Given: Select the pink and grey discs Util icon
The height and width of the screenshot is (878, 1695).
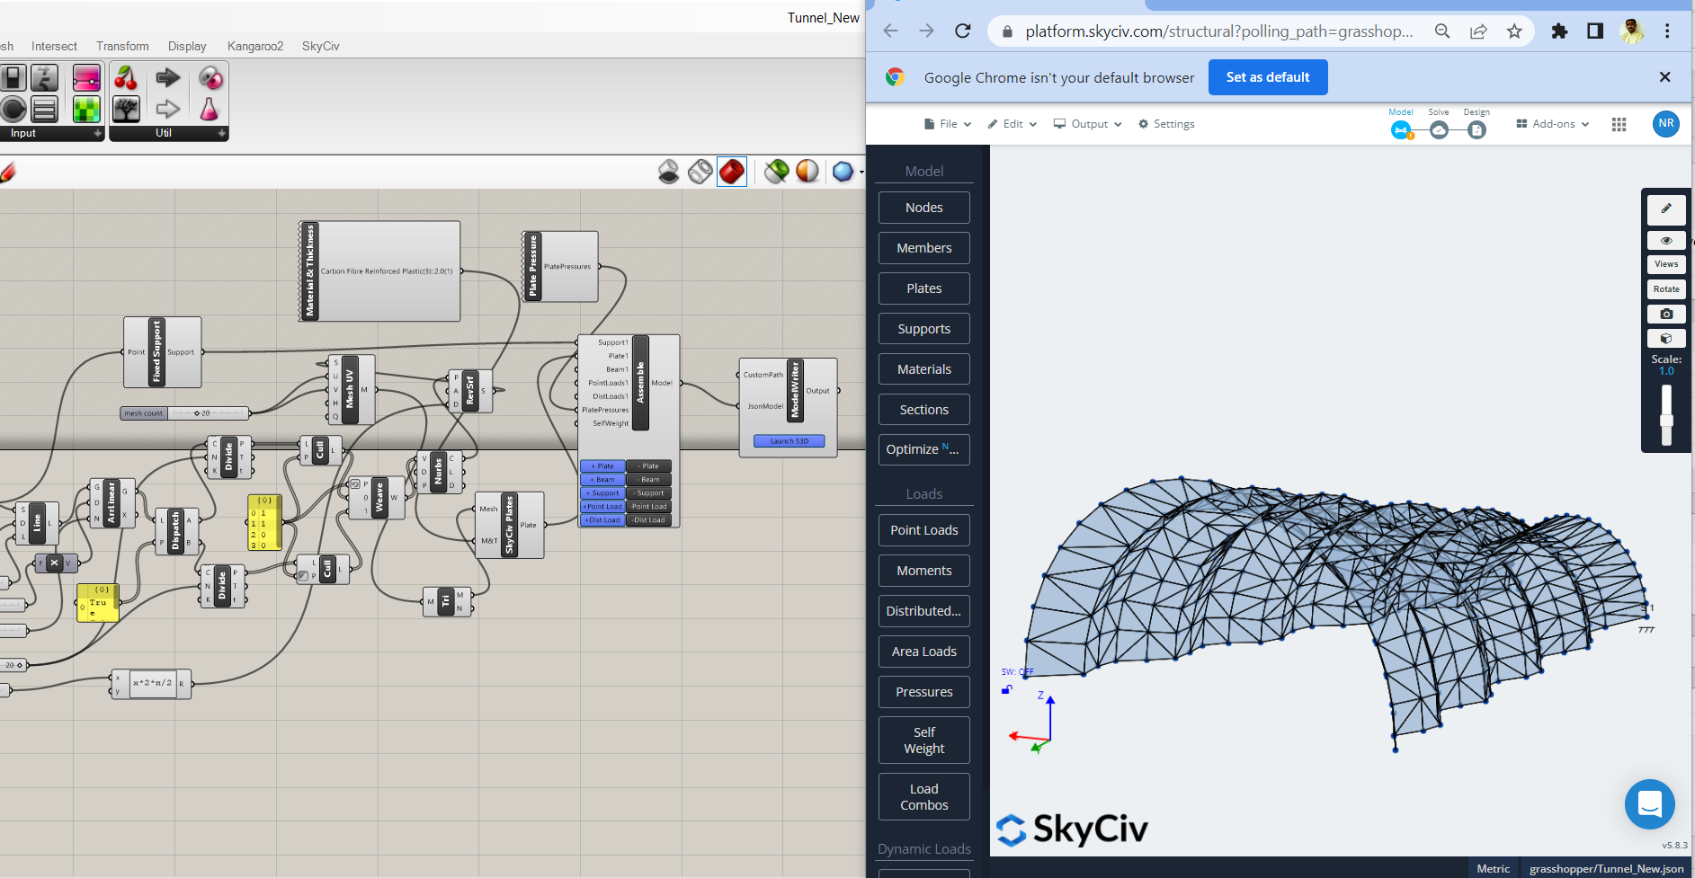Looking at the screenshot, I should tap(210, 78).
